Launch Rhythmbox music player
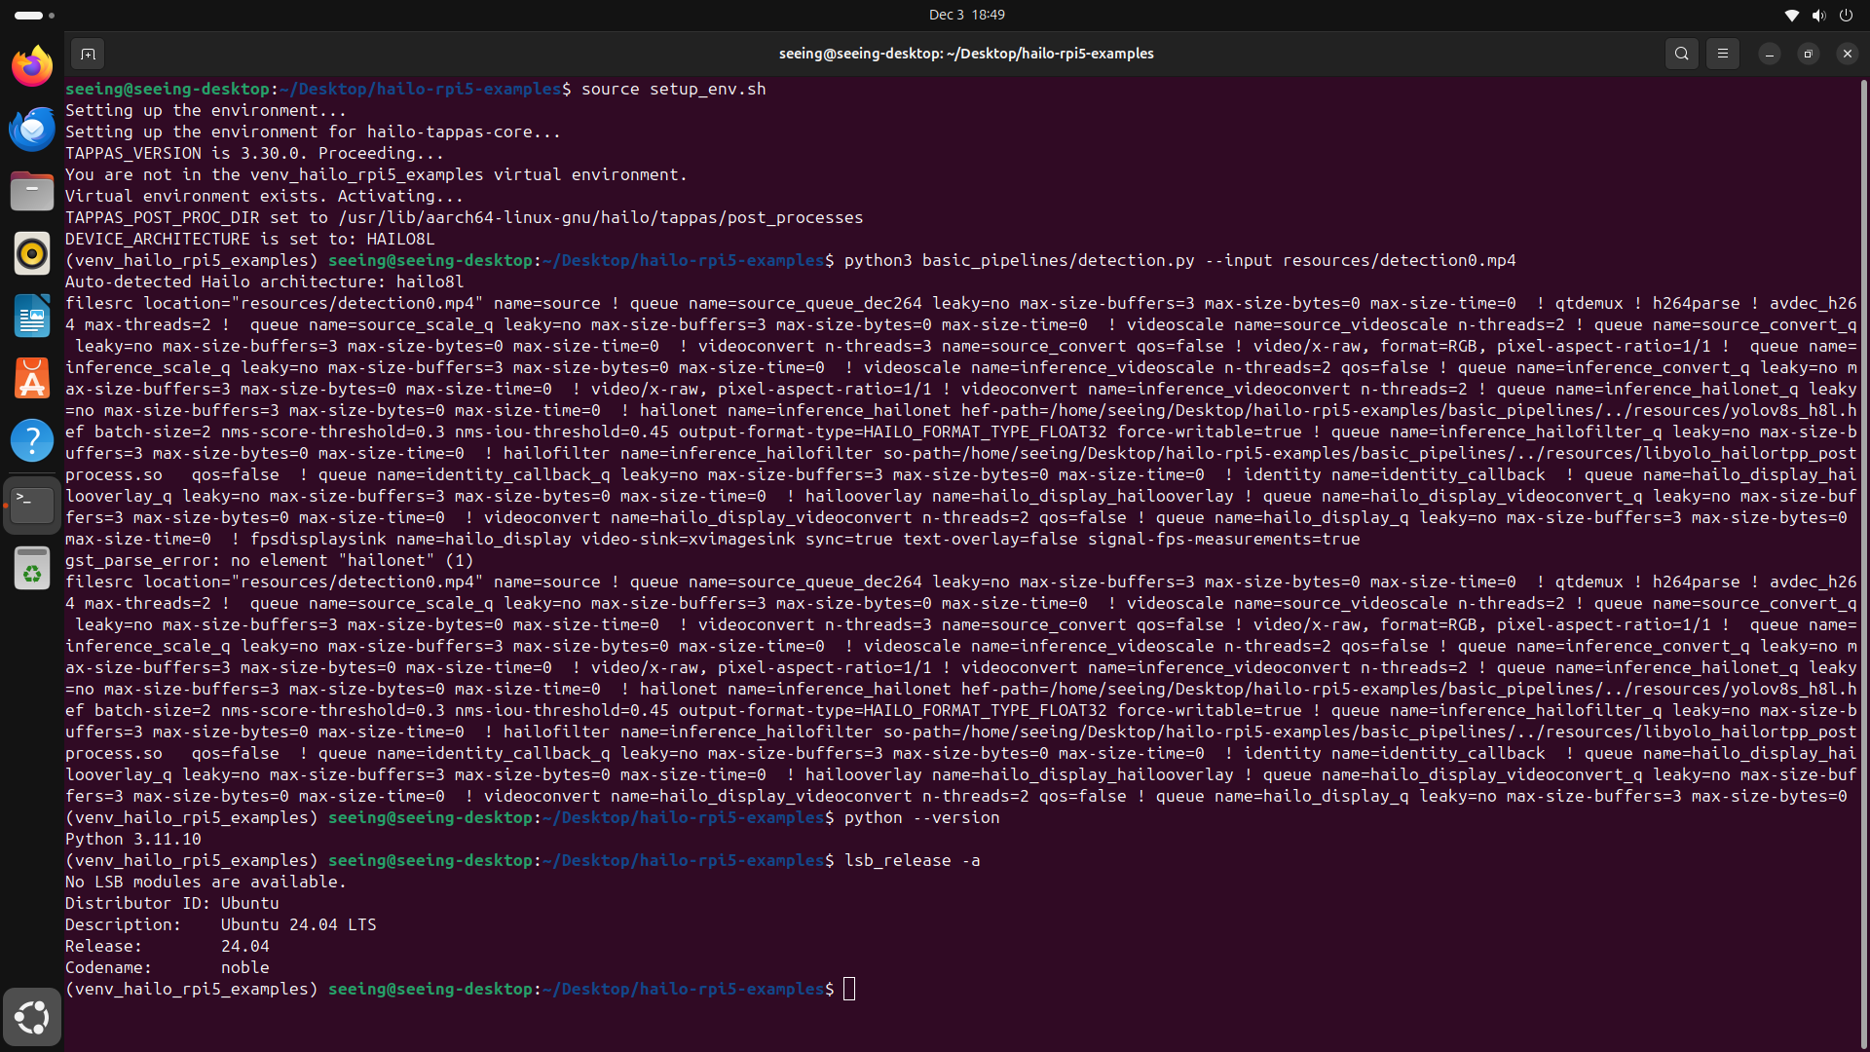Viewport: 1870px width, 1052px height. pyautogui.click(x=32, y=253)
